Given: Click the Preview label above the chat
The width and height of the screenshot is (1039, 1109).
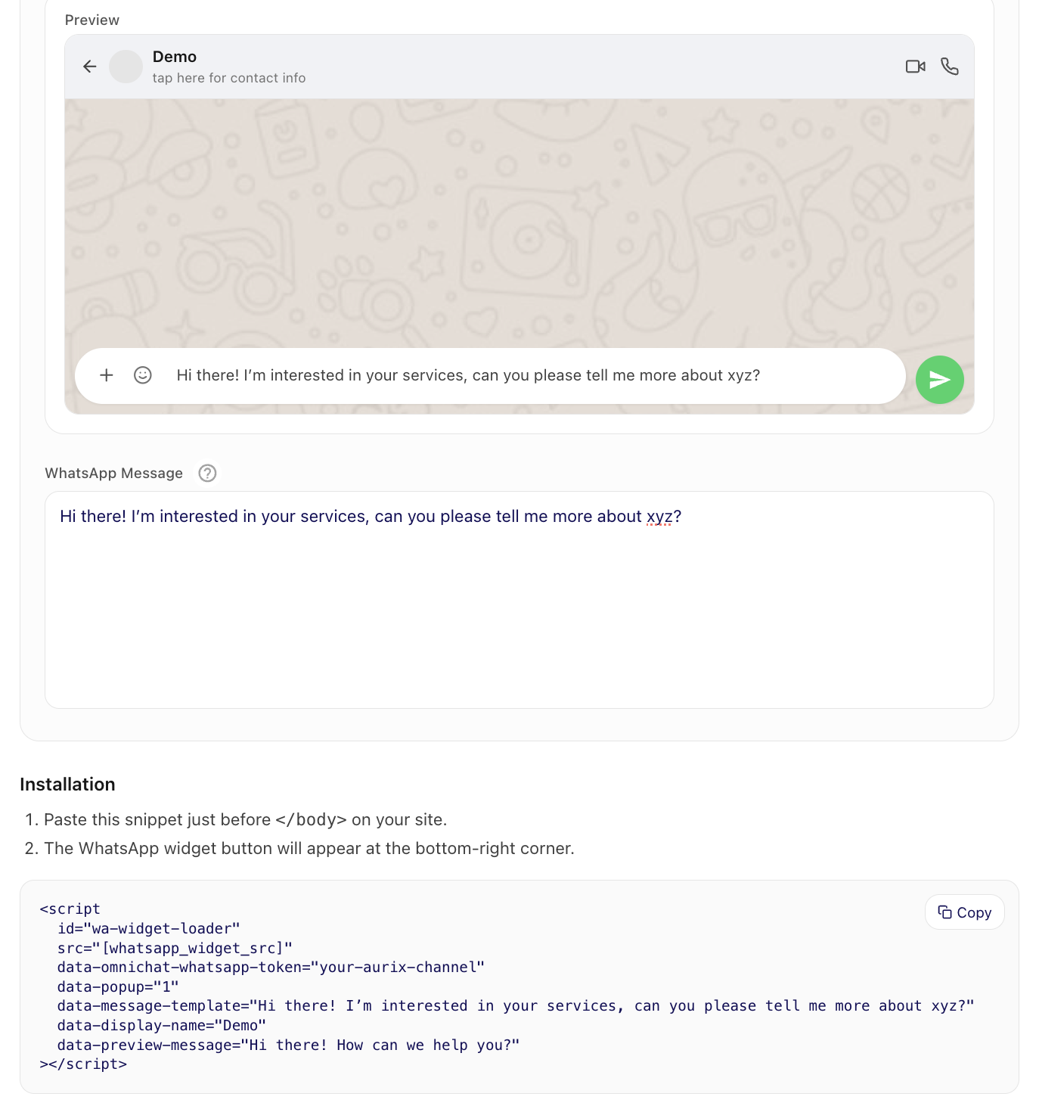Looking at the screenshot, I should pos(91,20).
